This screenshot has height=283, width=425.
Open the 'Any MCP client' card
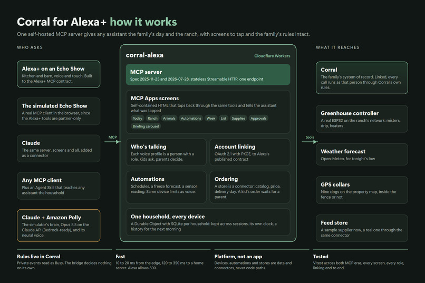tap(59, 186)
